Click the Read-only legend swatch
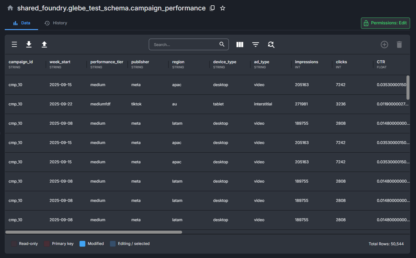The width and height of the screenshot is (416, 258). pos(14,244)
